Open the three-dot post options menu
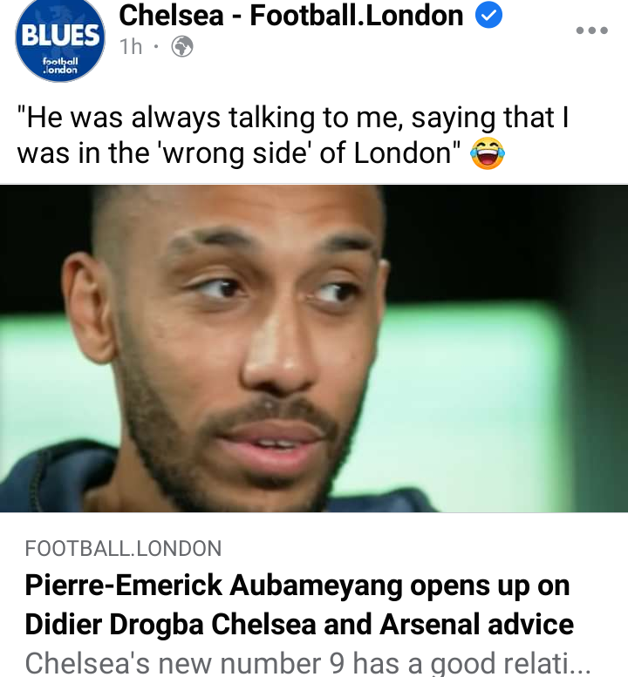 coord(591,30)
